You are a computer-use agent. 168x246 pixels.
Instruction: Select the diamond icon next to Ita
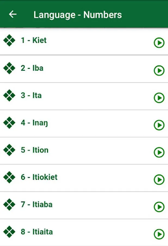[9, 95]
